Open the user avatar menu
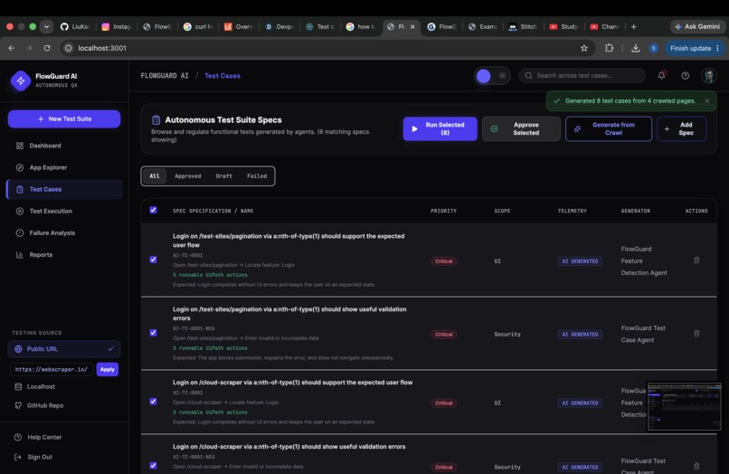 (x=708, y=76)
